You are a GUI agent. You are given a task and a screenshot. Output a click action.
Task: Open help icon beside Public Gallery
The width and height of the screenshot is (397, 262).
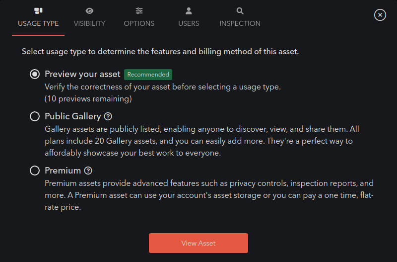[x=108, y=116]
